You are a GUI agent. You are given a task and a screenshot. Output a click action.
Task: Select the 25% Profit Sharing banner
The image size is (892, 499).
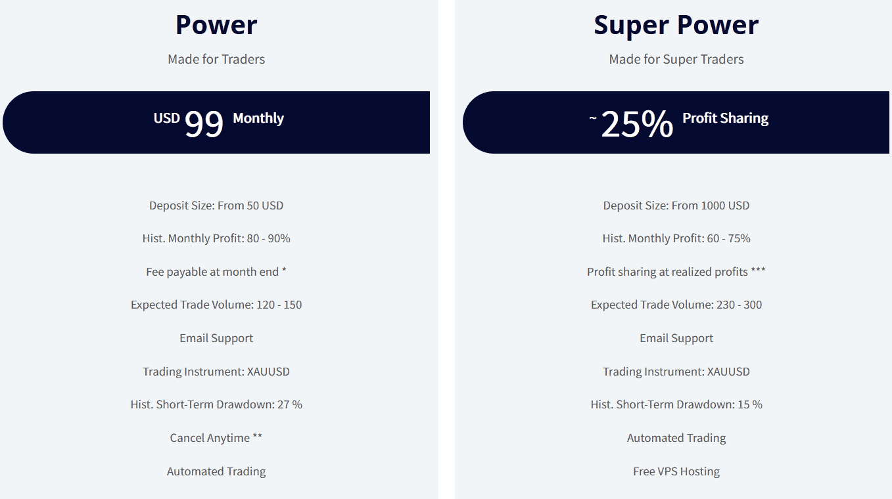[676, 122]
